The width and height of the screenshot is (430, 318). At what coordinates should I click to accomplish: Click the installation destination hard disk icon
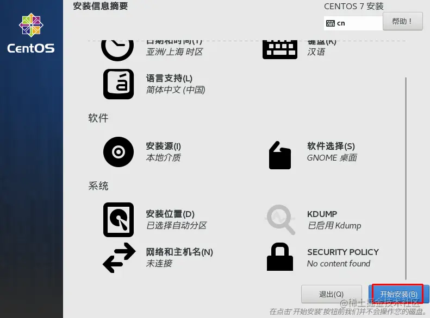[x=119, y=220]
